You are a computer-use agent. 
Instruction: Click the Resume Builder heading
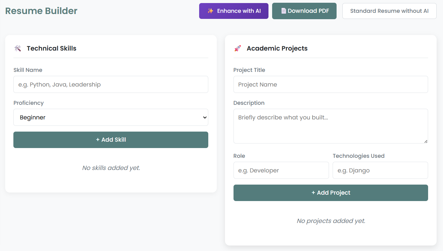[41, 11]
